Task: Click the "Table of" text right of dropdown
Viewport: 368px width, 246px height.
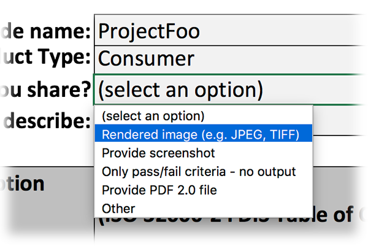Action: coord(333,214)
